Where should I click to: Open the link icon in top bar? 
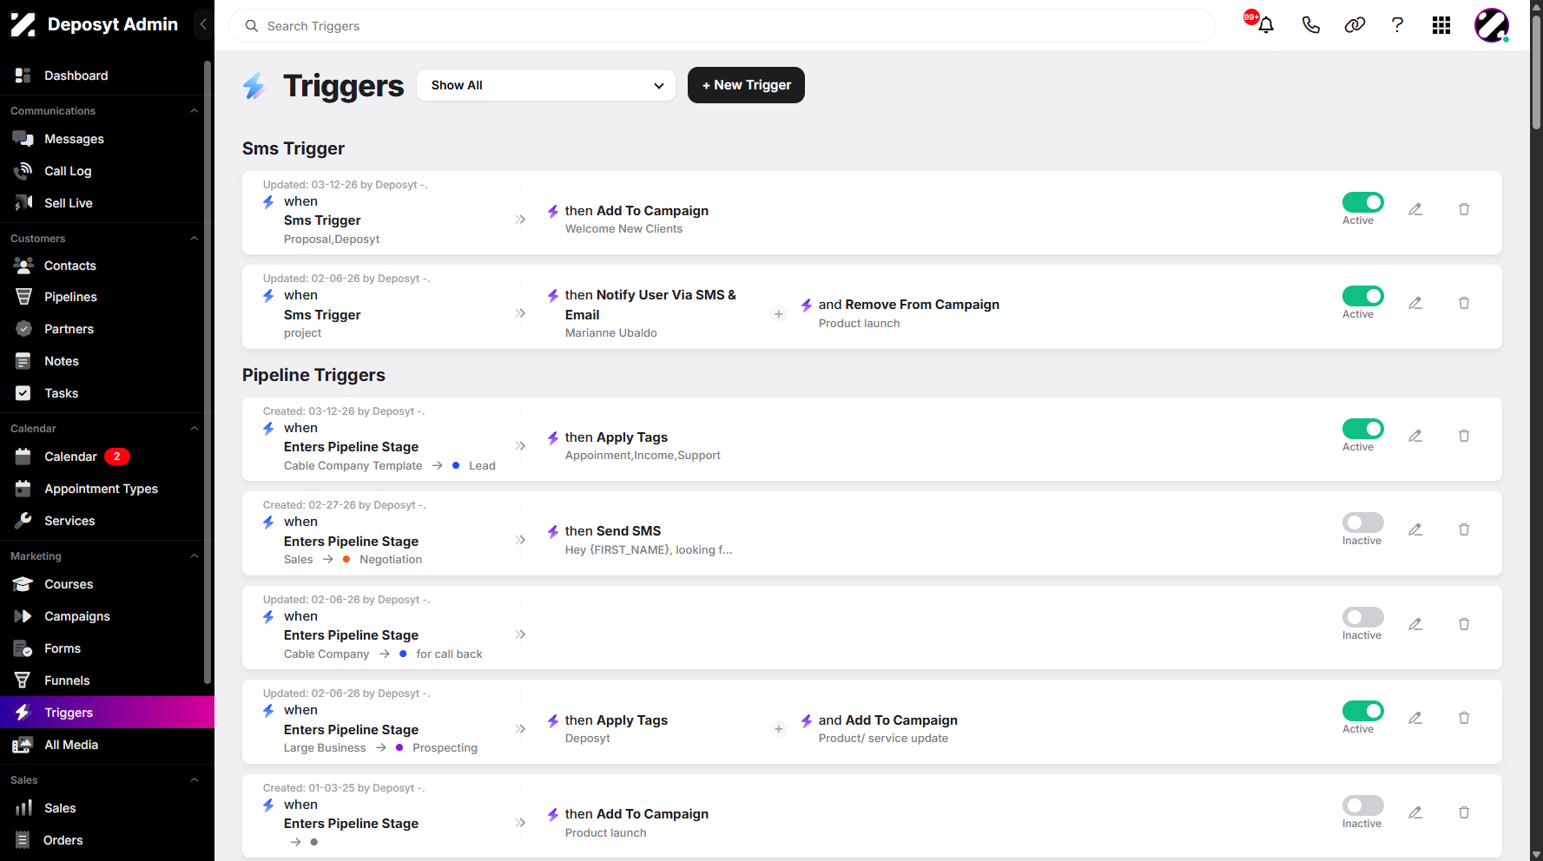1355,25
